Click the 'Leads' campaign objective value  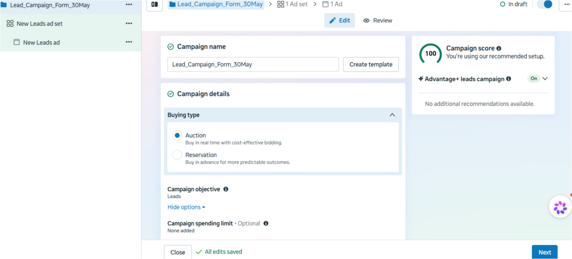174,196
